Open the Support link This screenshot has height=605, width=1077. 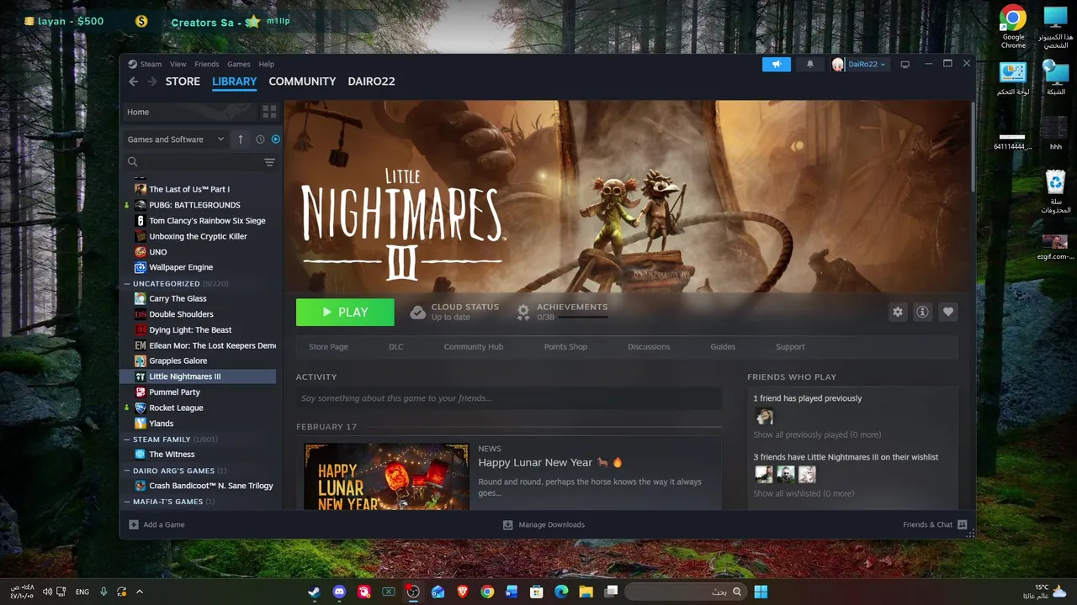pos(790,346)
